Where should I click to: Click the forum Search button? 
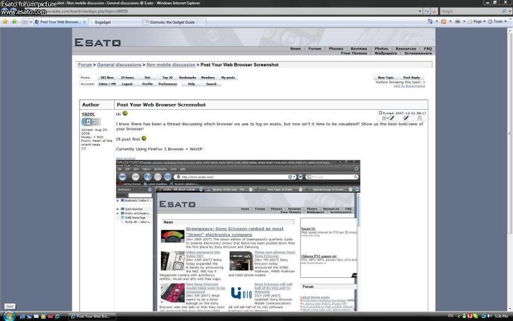coord(212,84)
